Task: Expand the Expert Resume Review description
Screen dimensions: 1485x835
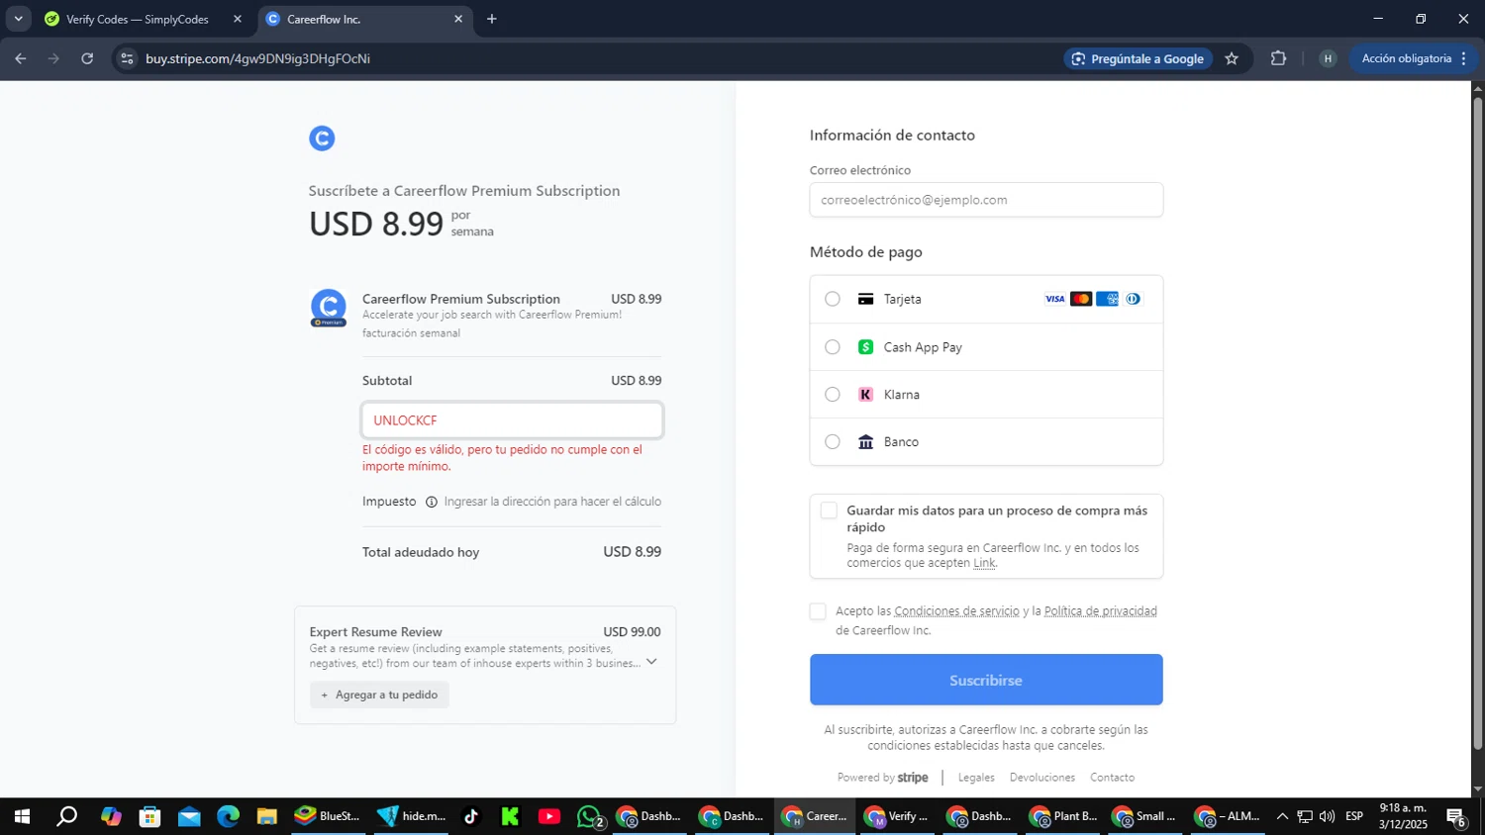Action: (x=650, y=662)
